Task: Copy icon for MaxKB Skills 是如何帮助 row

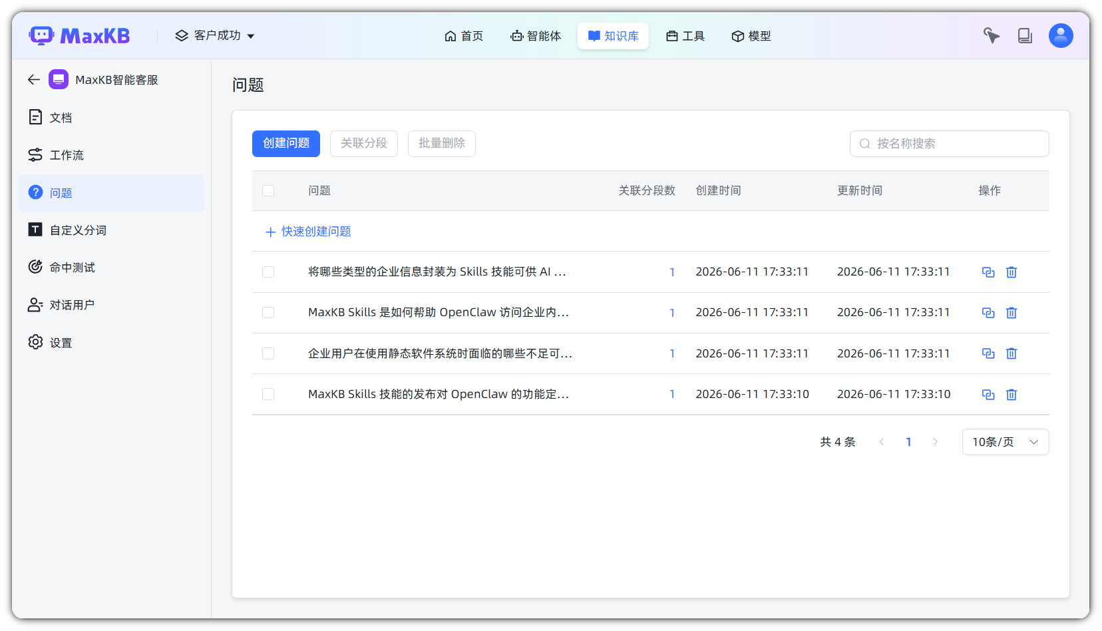Action: pyautogui.click(x=988, y=313)
